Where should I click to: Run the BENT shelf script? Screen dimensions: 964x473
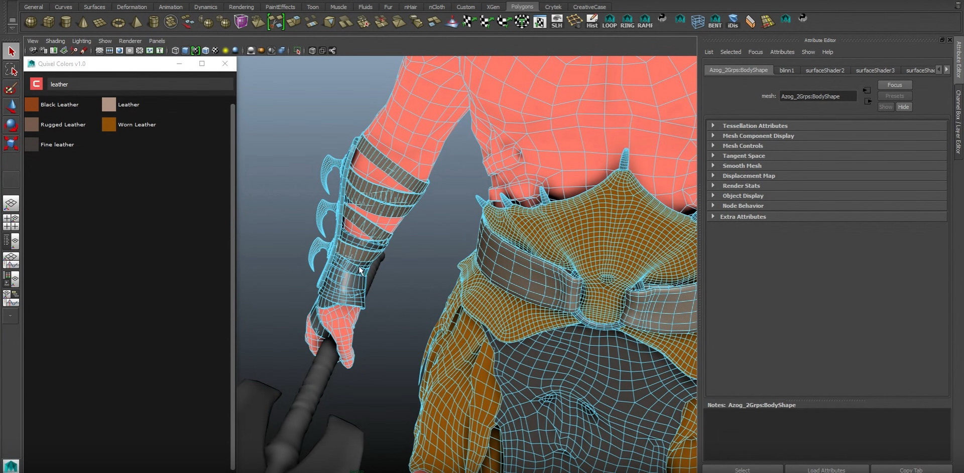pyautogui.click(x=715, y=22)
